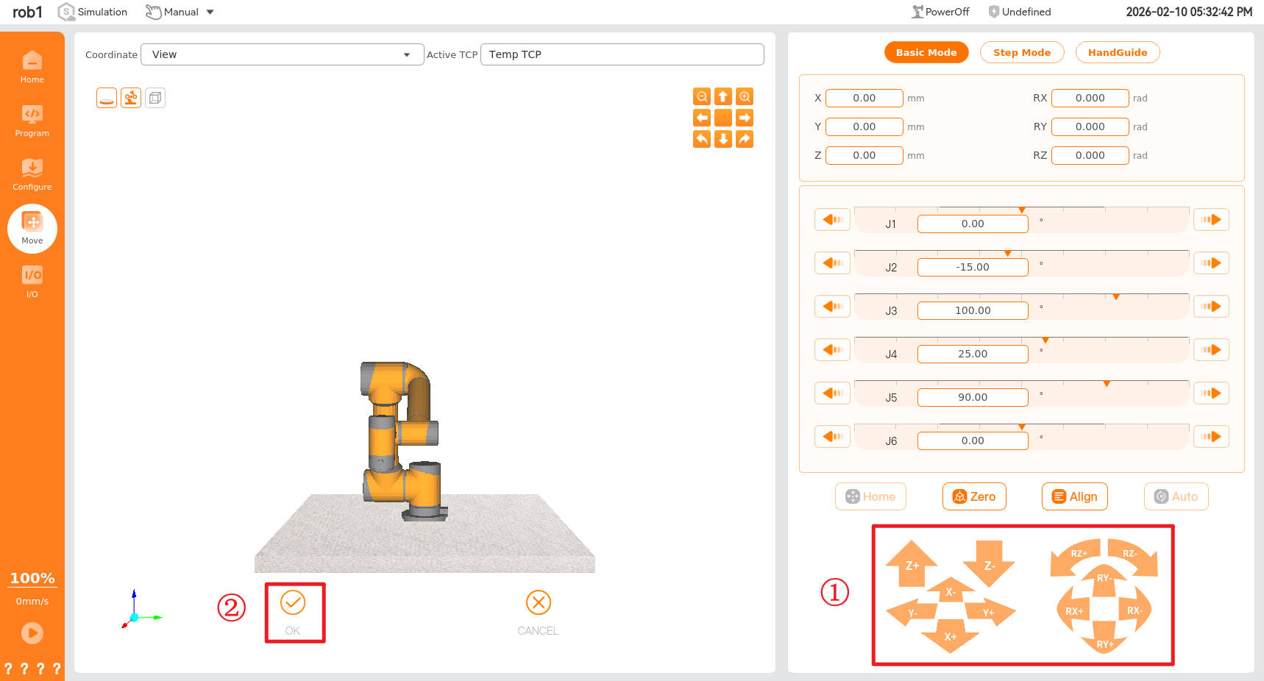The width and height of the screenshot is (1264, 681).
Task: Click the Zero button
Action: [973, 496]
